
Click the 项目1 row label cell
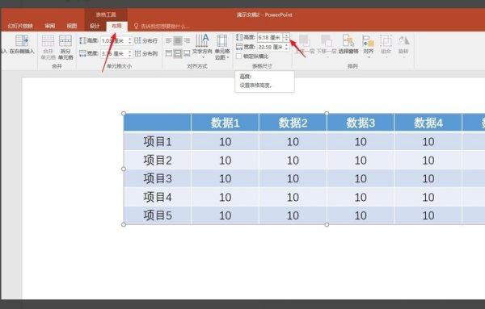coord(157,141)
